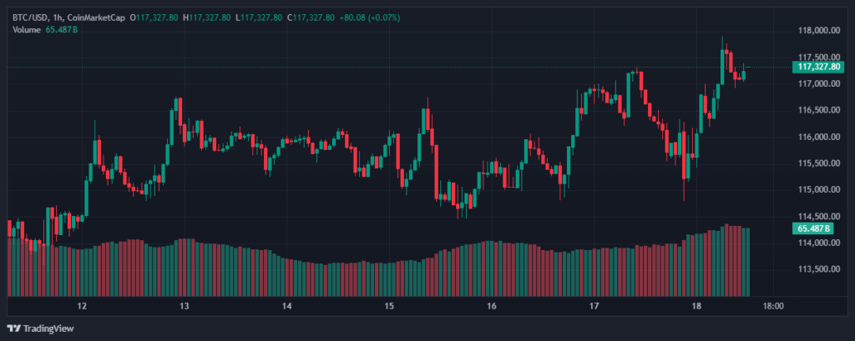This screenshot has width=855, height=341.
Task: Click the open value O117,327.80
Action: click(154, 18)
